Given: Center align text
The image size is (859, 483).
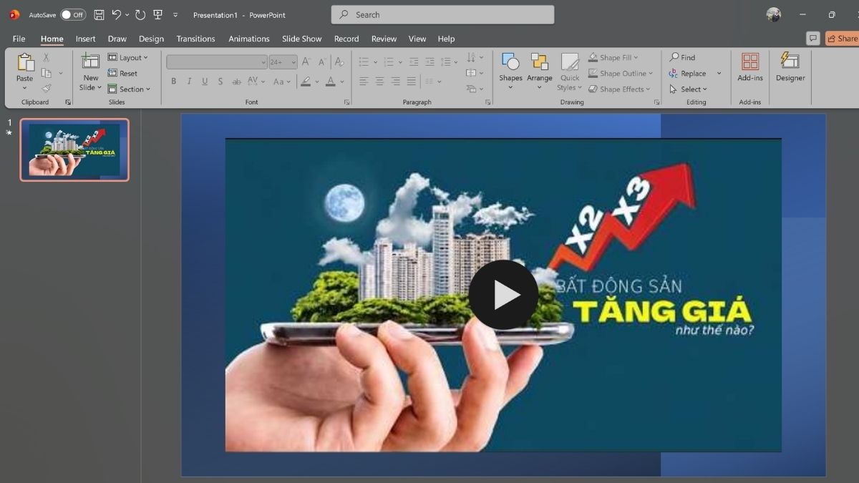Looking at the screenshot, I should tap(380, 82).
